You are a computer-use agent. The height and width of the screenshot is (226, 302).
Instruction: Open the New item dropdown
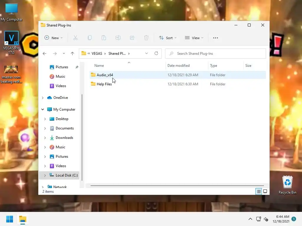[x=54, y=38]
